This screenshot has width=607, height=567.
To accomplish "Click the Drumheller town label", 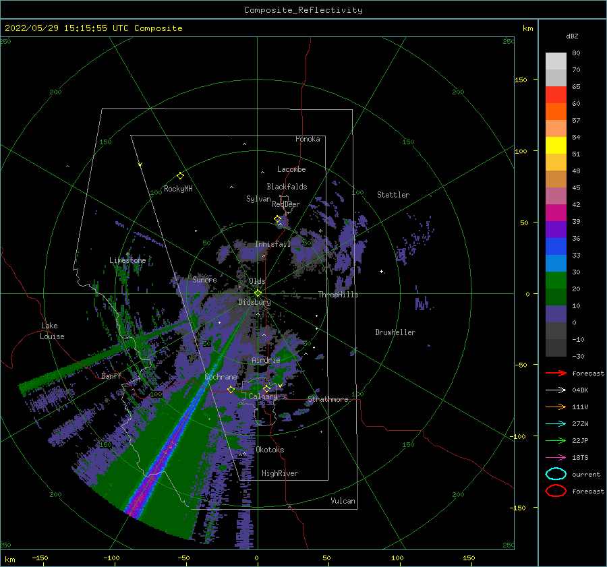I will pyautogui.click(x=395, y=332).
